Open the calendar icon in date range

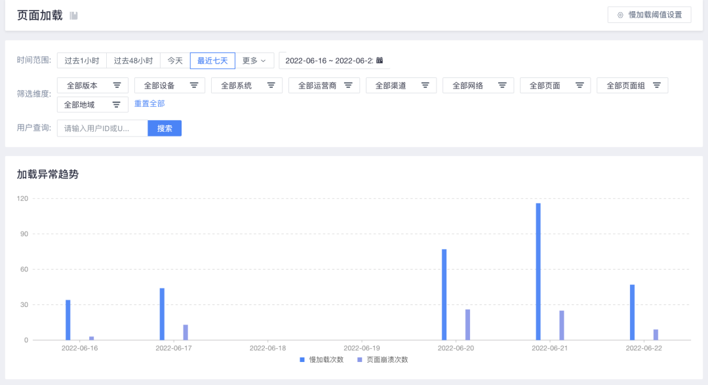tap(380, 60)
